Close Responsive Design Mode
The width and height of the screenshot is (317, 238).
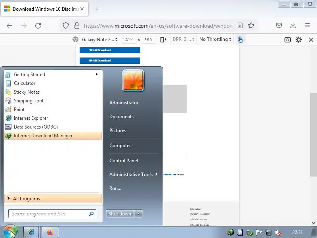click(311, 40)
